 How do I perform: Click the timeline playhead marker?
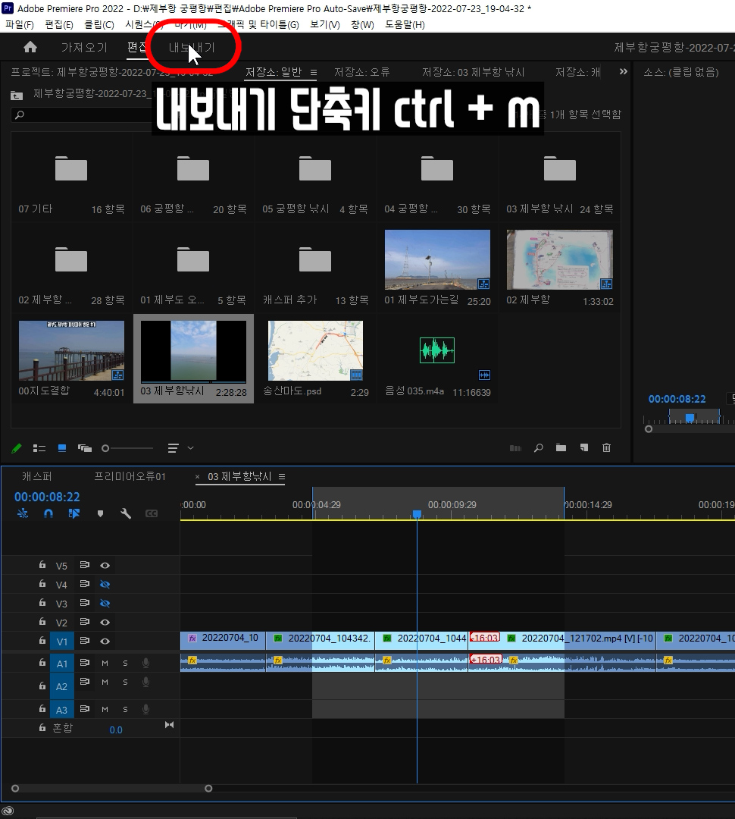coord(417,514)
